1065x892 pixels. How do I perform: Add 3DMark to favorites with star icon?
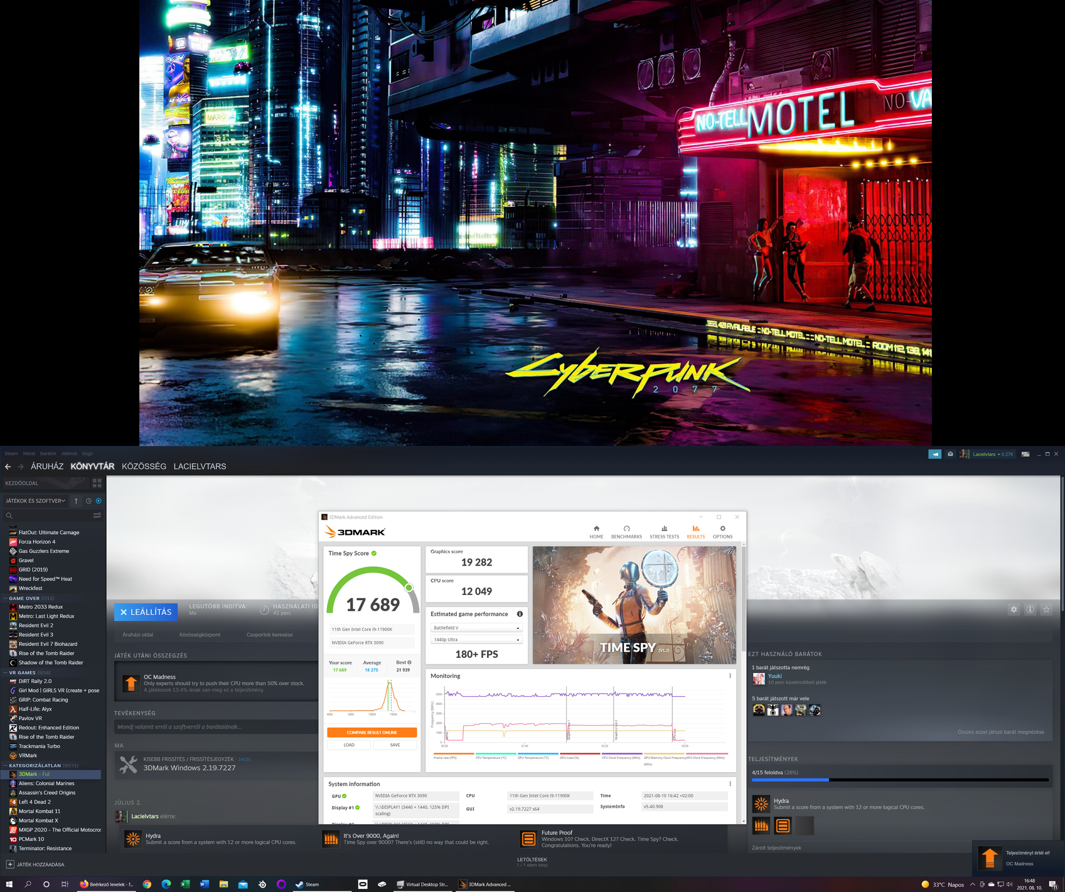pyautogui.click(x=1046, y=610)
